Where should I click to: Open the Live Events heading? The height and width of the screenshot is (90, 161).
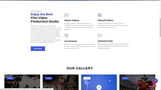pos(70,41)
